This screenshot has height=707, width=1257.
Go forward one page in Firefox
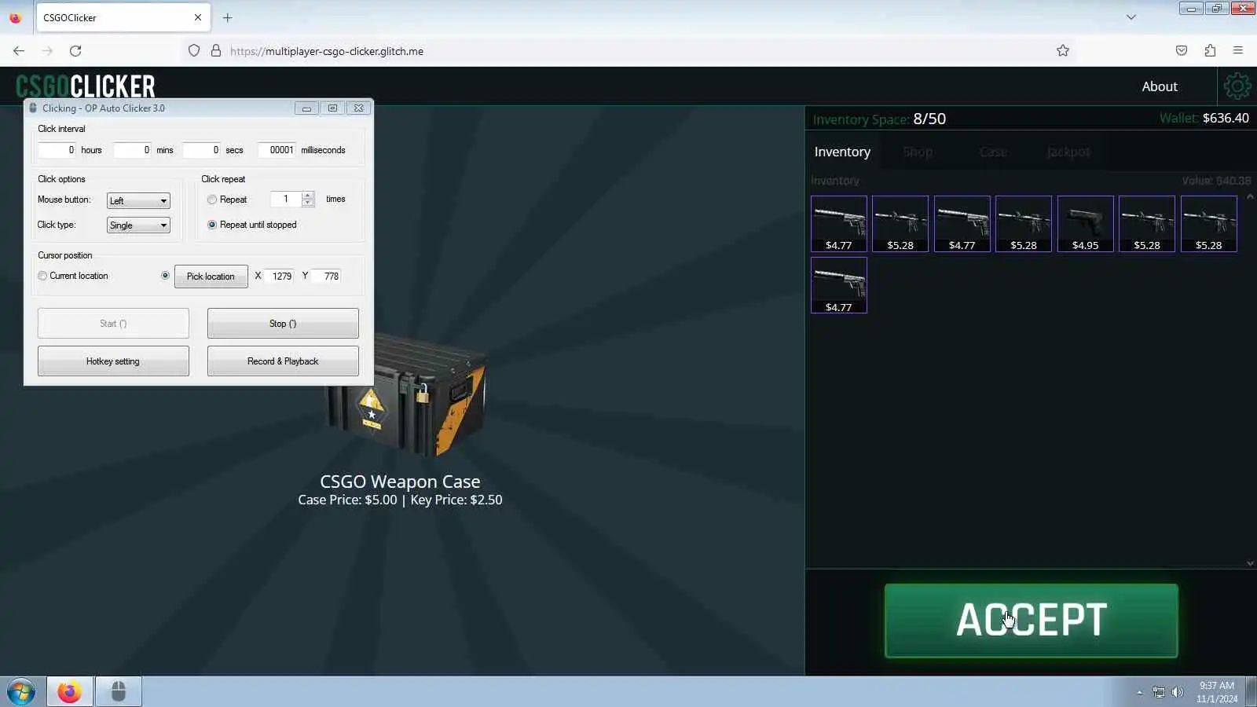click(x=47, y=51)
